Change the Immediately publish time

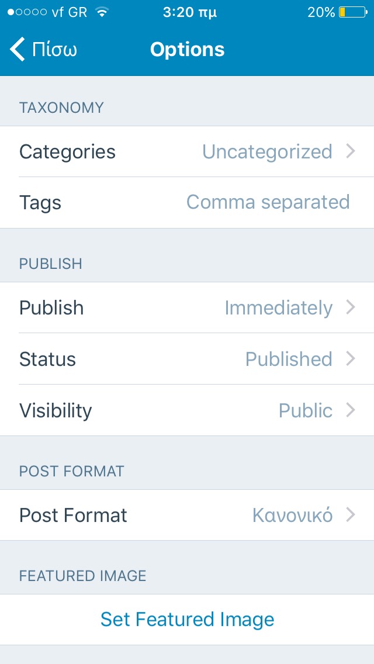coord(278,307)
